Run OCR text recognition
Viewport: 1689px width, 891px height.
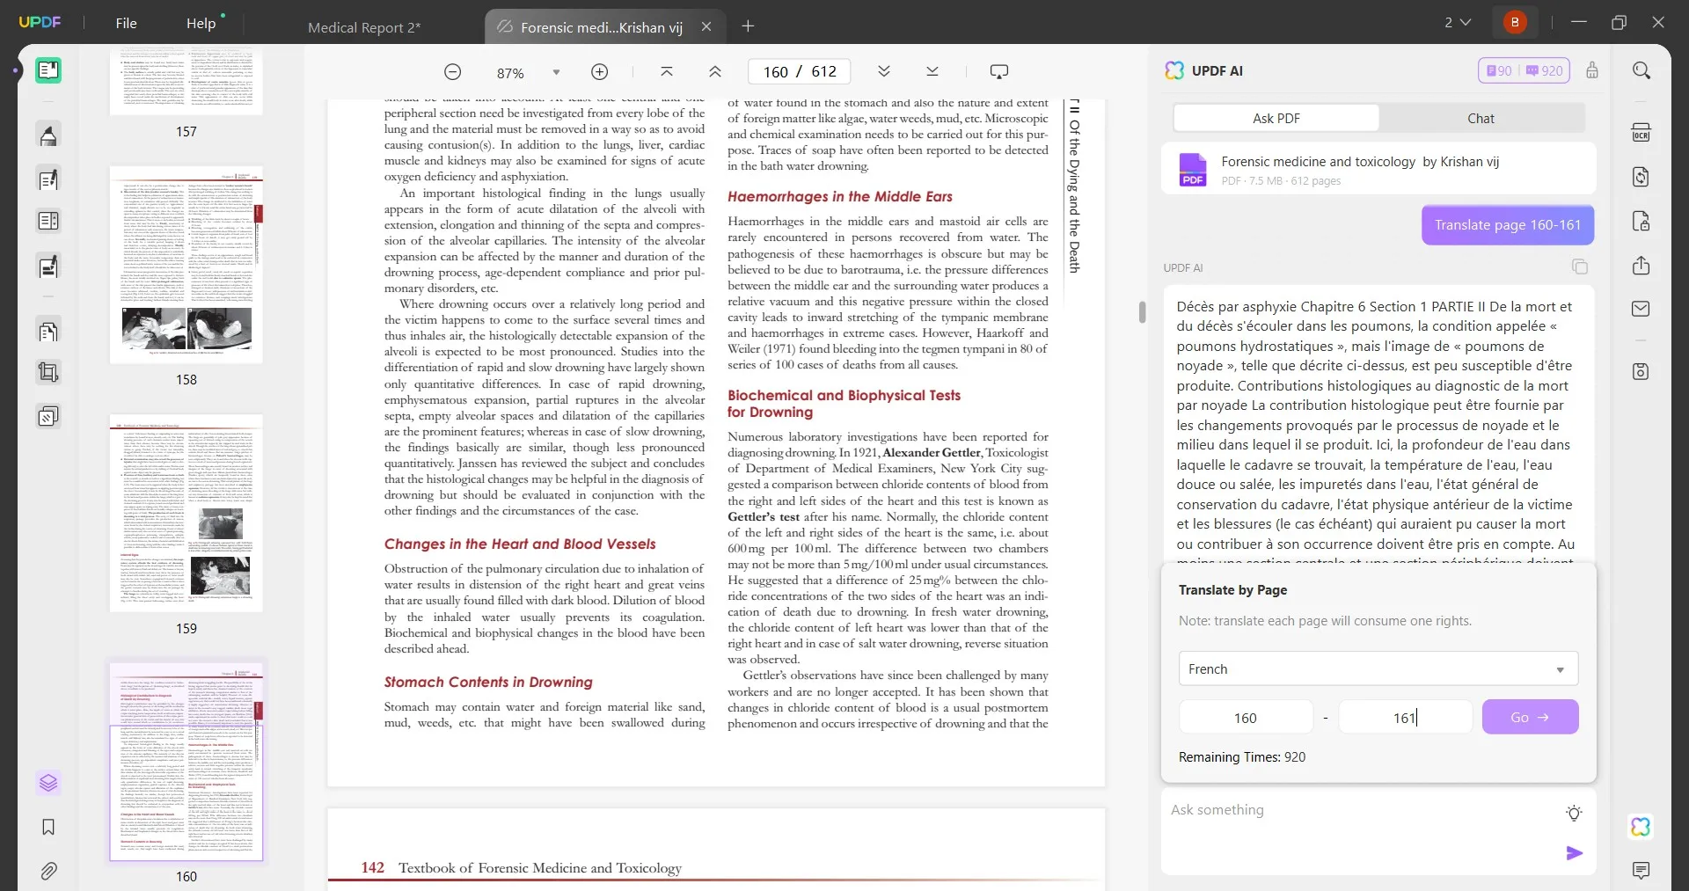coord(1641,133)
